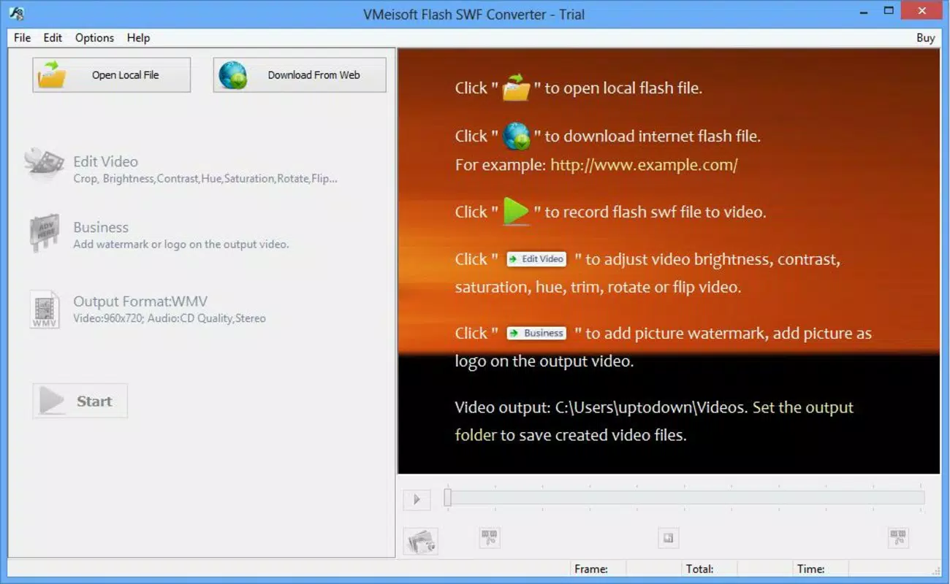Set the trim start scissors marker
The image size is (950, 584).
click(x=490, y=538)
